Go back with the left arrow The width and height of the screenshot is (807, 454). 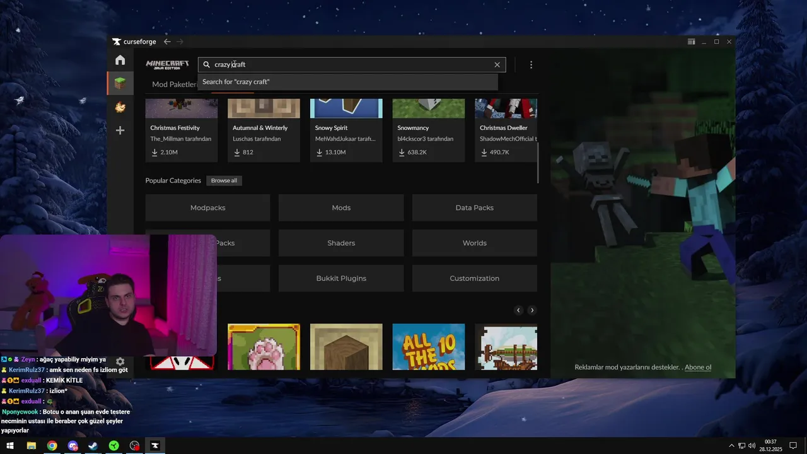[x=167, y=42]
